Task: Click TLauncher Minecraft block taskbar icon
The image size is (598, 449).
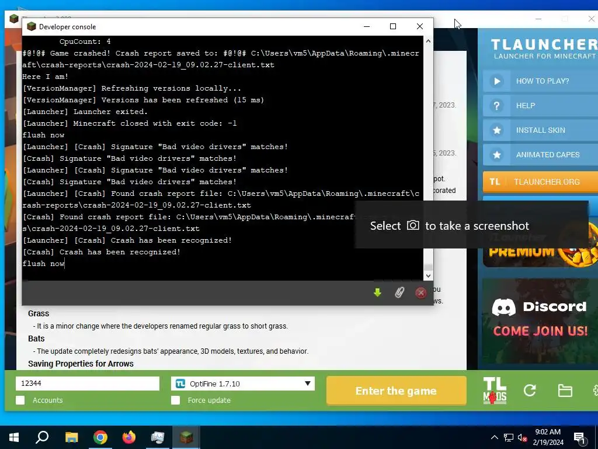Action: [186, 437]
